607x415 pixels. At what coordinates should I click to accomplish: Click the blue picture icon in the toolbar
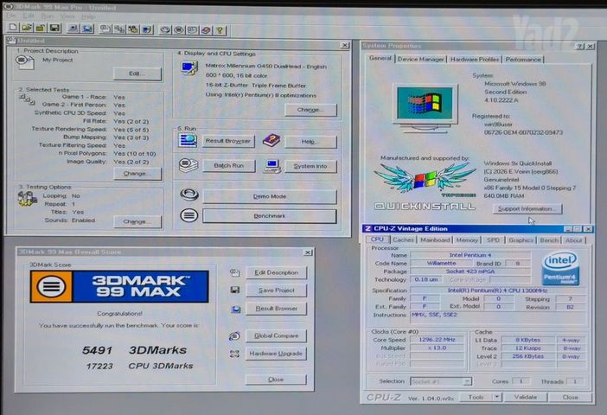88,29
